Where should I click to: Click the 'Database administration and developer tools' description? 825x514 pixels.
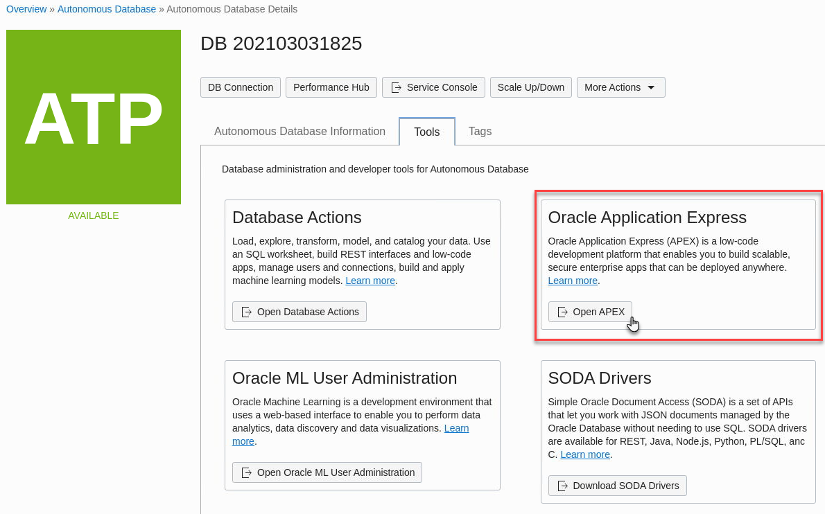click(x=375, y=169)
